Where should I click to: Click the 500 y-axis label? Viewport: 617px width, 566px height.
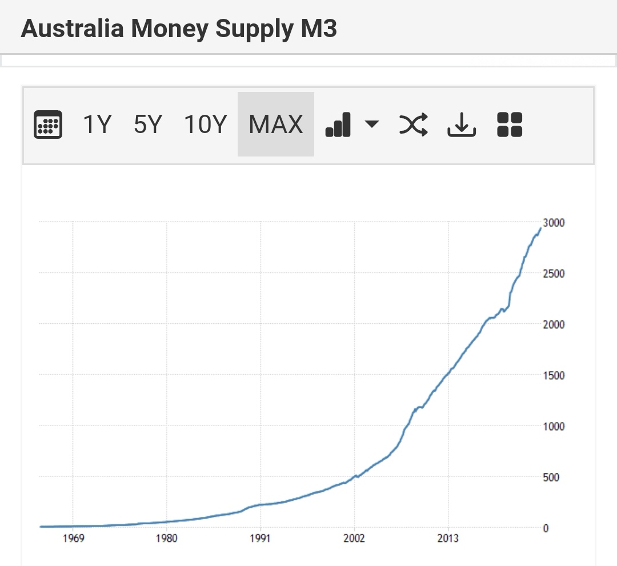(x=551, y=477)
